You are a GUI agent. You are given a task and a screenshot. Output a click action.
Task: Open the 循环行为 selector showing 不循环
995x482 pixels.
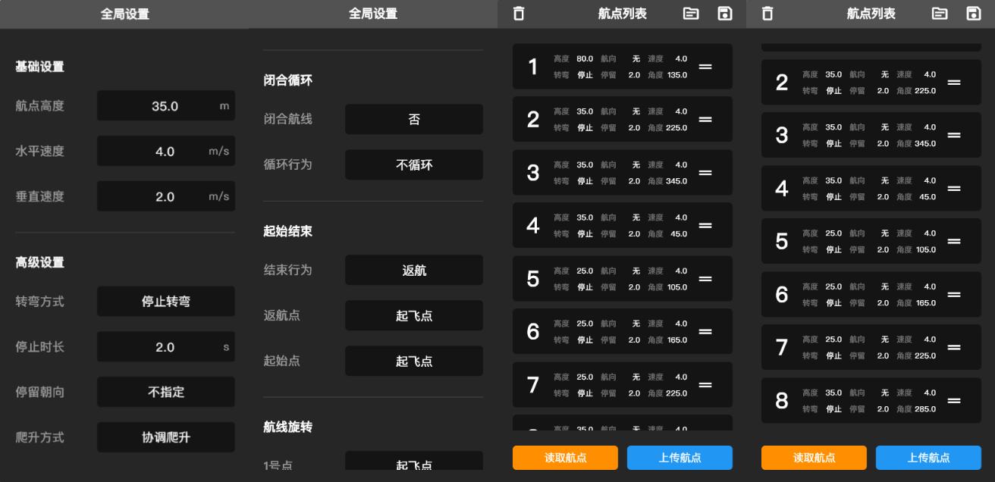tap(414, 164)
